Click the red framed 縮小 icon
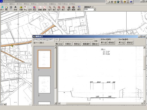 [63, 8]
